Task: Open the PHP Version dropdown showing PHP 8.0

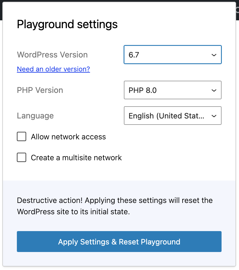Action: 173,90
